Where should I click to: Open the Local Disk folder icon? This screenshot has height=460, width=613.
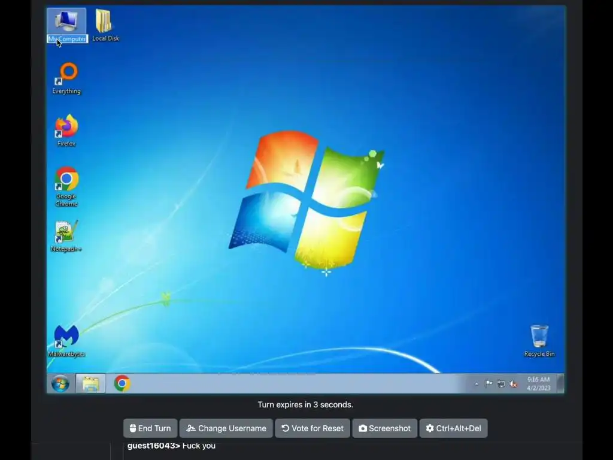click(x=105, y=25)
